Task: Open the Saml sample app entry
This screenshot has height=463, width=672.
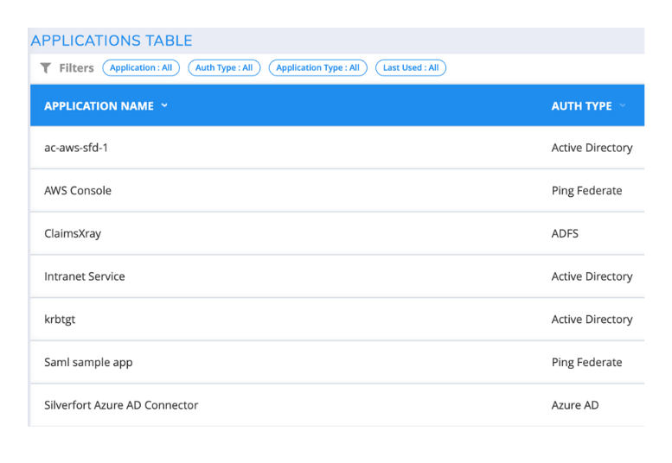Action: pos(88,363)
